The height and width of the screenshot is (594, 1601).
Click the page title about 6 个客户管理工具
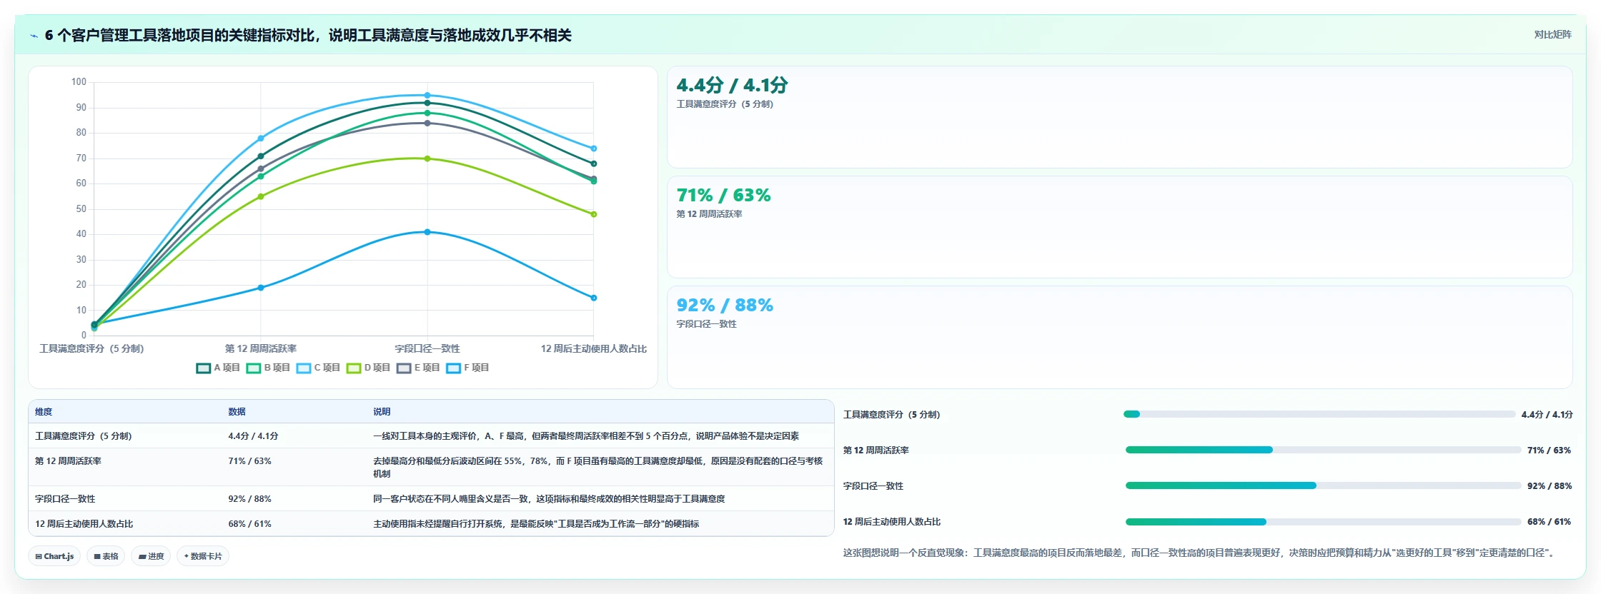(x=308, y=36)
